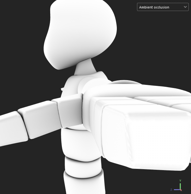Open the Ambient occlusion render mode dropdown
Image resolution: width=191 pixels, height=194 pixels.
[163, 7]
